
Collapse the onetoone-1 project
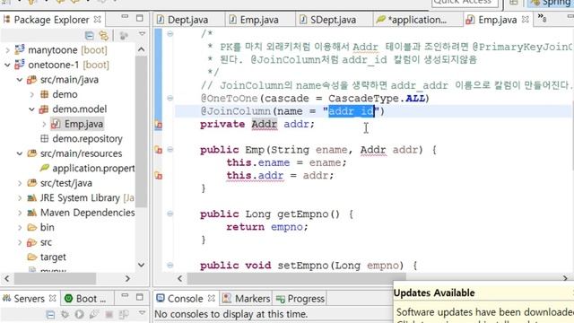pyautogui.click(x=7, y=65)
